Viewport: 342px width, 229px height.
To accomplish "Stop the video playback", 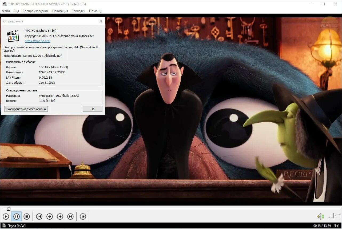I will (27, 216).
